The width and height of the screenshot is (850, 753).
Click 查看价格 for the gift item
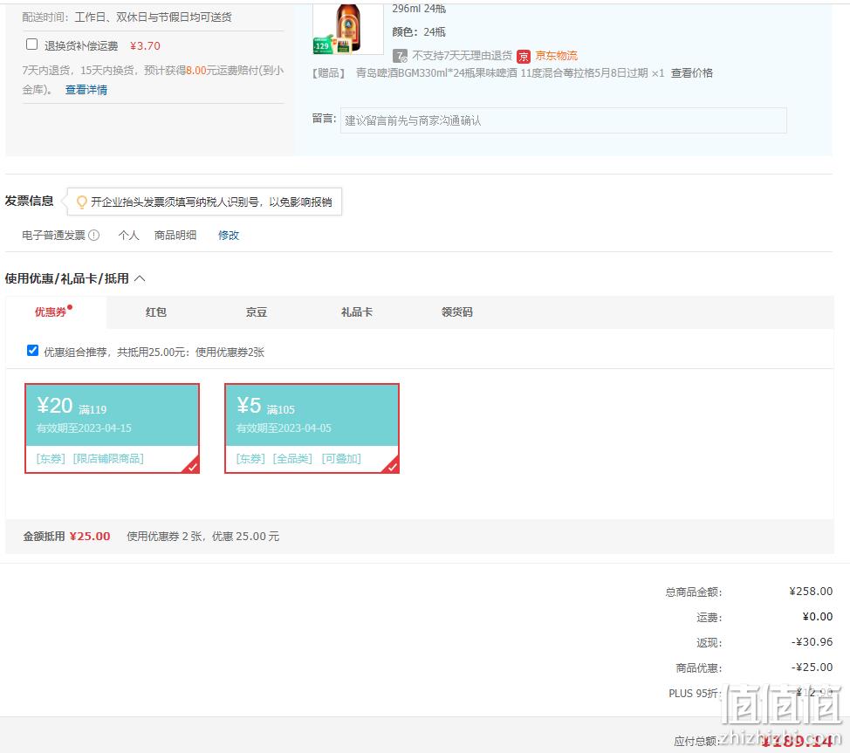click(692, 73)
